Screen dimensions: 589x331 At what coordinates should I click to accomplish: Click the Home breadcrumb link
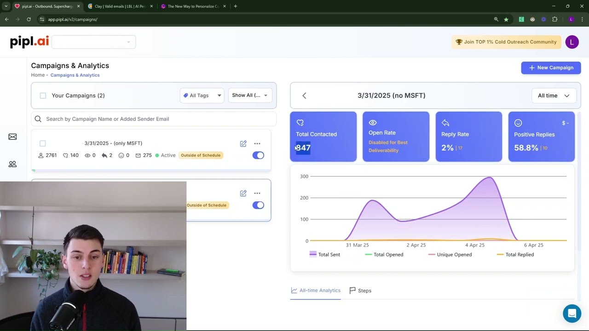(x=38, y=75)
